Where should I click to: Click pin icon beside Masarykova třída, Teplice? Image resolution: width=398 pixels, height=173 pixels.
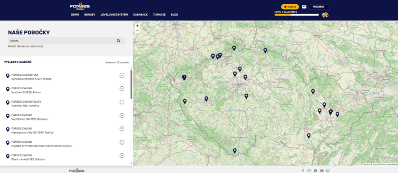[8, 129]
